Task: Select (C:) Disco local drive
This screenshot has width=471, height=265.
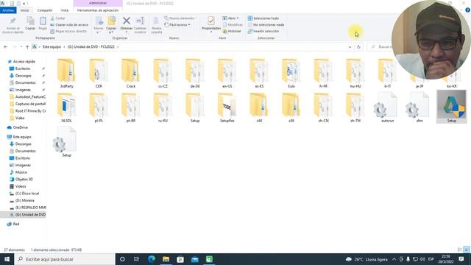Action: [x=27, y=194]
